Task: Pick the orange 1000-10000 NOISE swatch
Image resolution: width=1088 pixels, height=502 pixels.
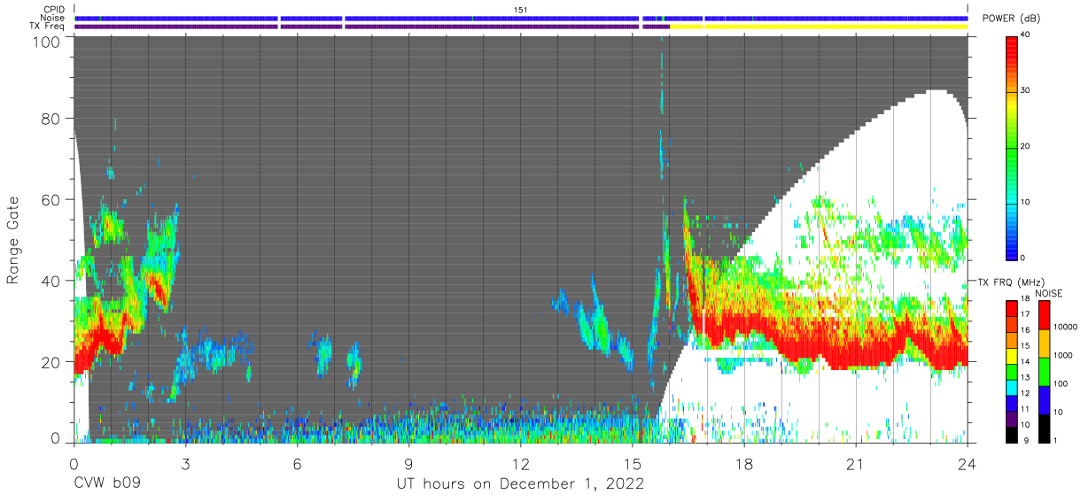Action: (1043, 343)
